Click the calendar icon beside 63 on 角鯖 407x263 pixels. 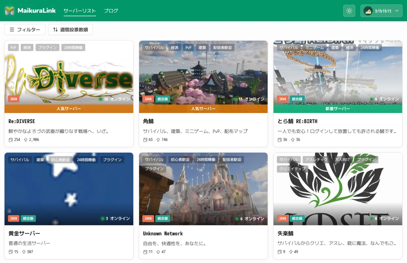point(145,140)
